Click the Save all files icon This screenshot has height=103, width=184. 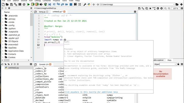[x=16, y=5]
